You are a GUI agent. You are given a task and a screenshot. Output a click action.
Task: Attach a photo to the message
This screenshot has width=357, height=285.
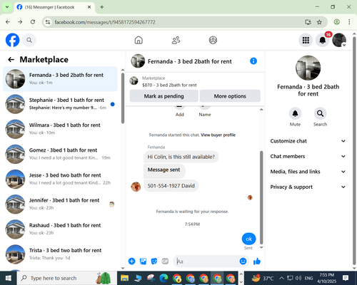pyautogui.click(x=143, y=261)
